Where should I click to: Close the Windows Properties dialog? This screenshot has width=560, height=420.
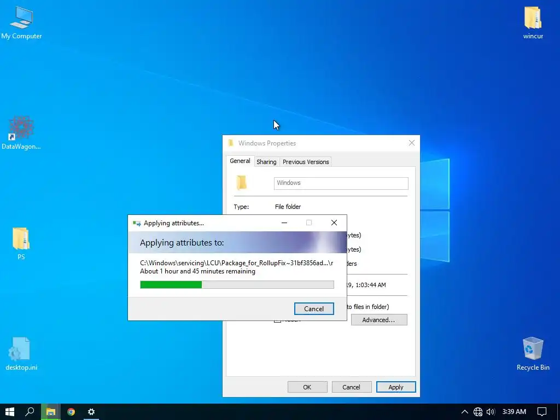point(412,143)
